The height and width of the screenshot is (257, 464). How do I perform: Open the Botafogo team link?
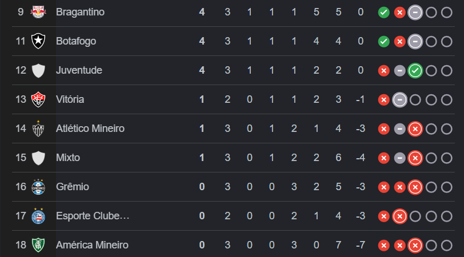75,41
